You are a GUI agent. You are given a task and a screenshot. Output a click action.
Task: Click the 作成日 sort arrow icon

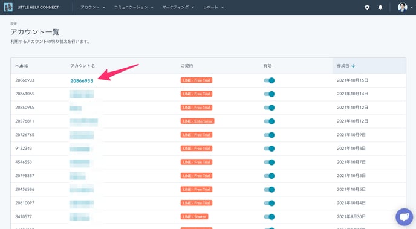tap(353, 66)
